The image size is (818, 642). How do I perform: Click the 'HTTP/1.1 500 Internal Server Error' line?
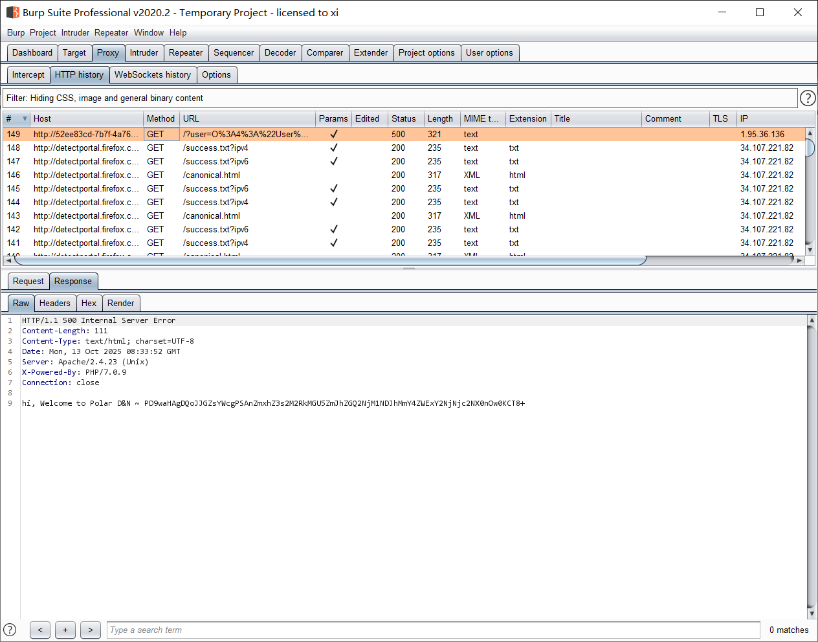[98, 320]
